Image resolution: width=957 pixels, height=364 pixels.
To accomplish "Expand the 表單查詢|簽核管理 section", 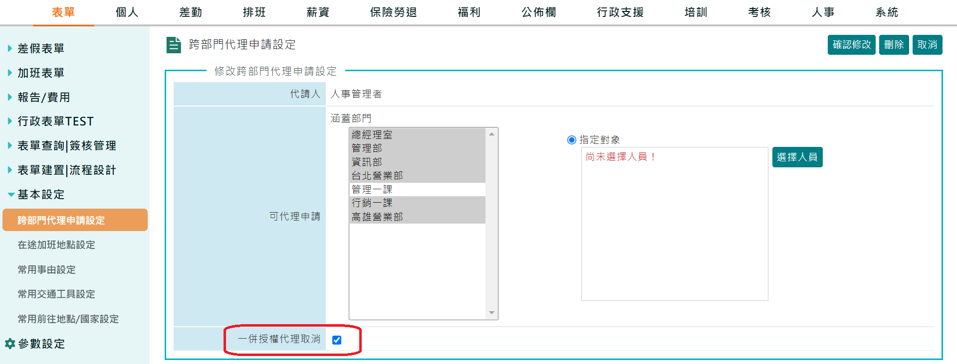I will [x=62, y=145].
